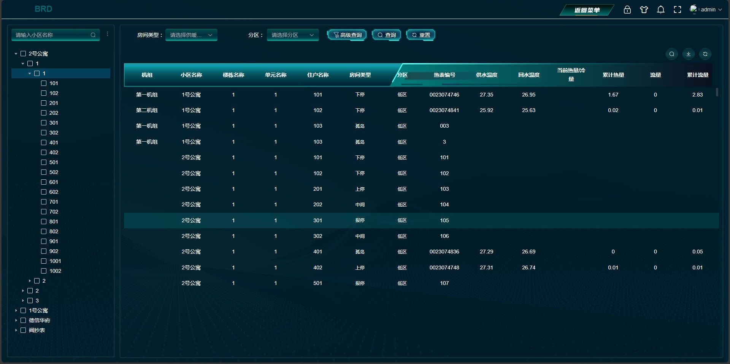Click the 机组 column header
The width and height of the screenshot is (730, 364).
click(147, 75)
